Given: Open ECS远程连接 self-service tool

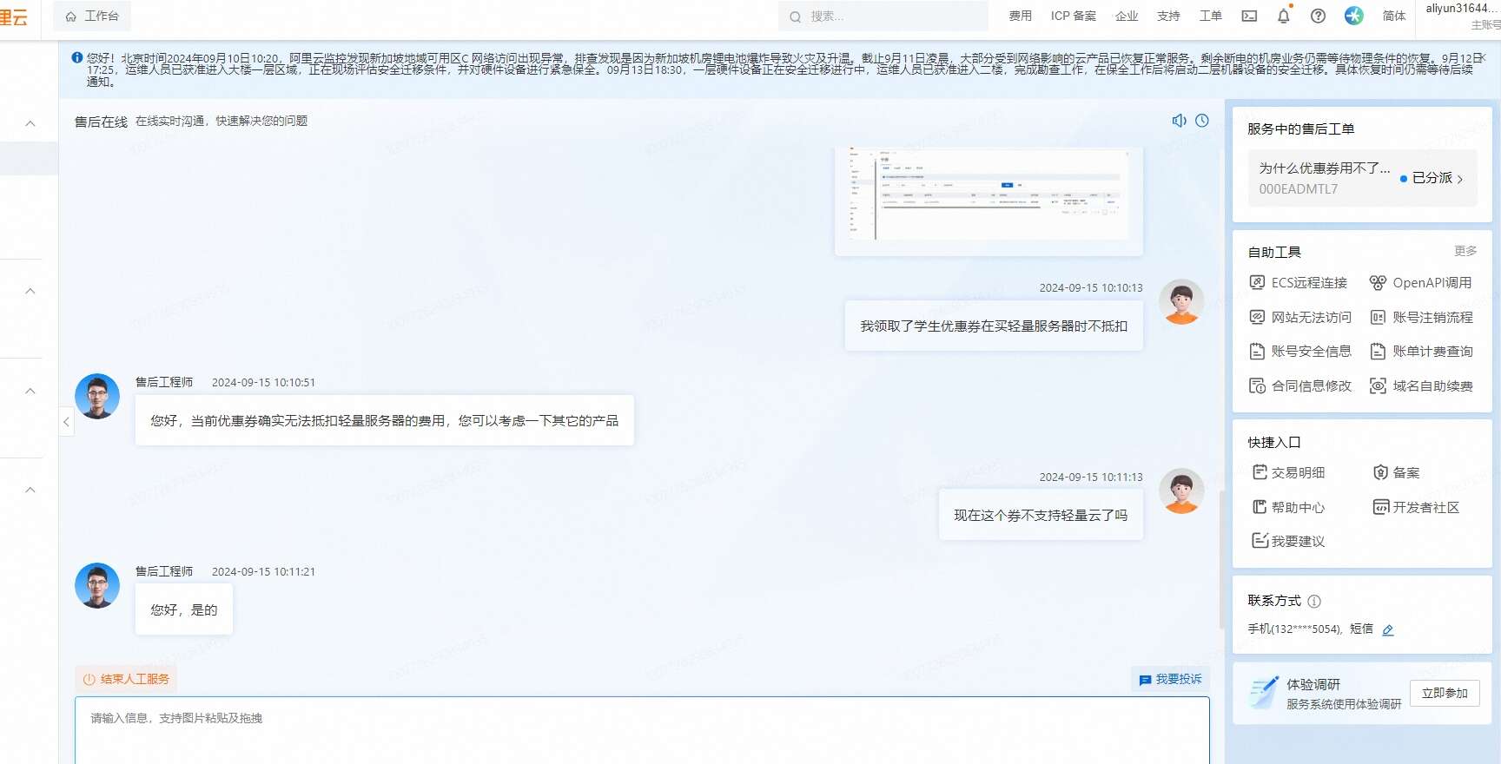Looking at the screenshot, I should pos(1299,283).
